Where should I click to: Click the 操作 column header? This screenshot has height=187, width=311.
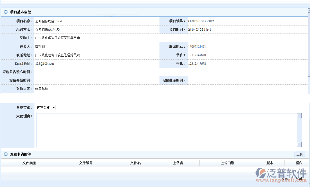coord(299,163)
